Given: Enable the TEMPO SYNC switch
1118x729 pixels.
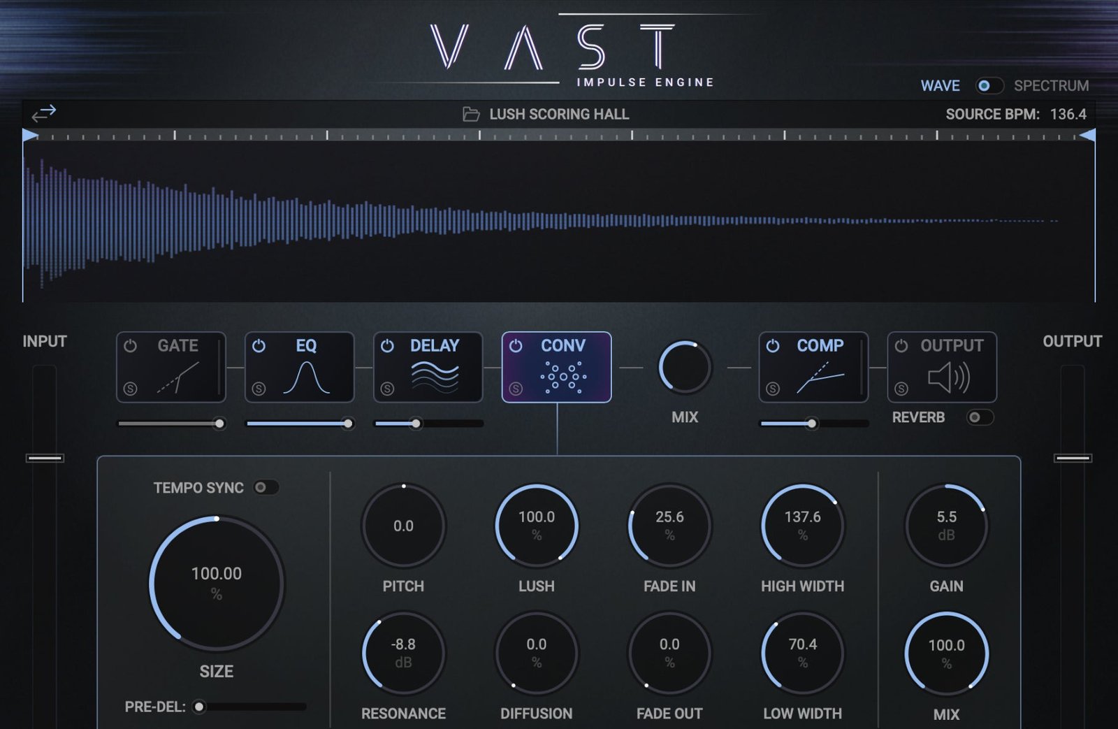Looking at the screenshot, I should (x=266, y=487).
